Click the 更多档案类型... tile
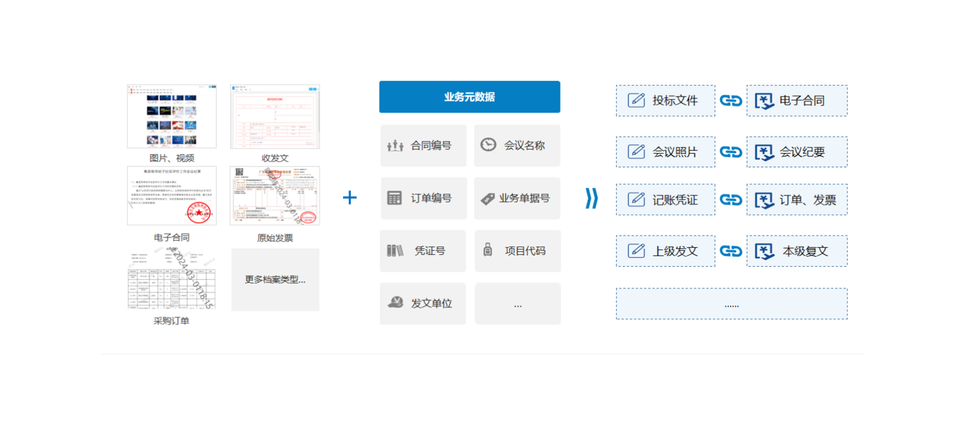 pos(275,280)
